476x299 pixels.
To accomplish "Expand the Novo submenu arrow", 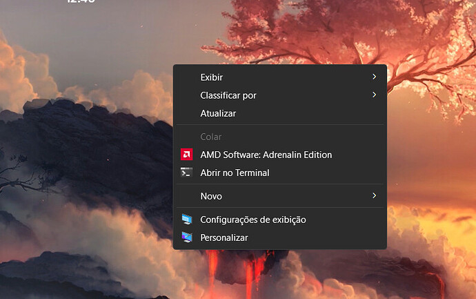I will point(374,196).
